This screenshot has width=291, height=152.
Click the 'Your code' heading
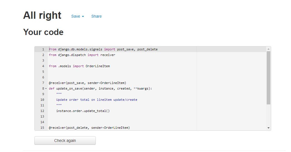[43, 32]
